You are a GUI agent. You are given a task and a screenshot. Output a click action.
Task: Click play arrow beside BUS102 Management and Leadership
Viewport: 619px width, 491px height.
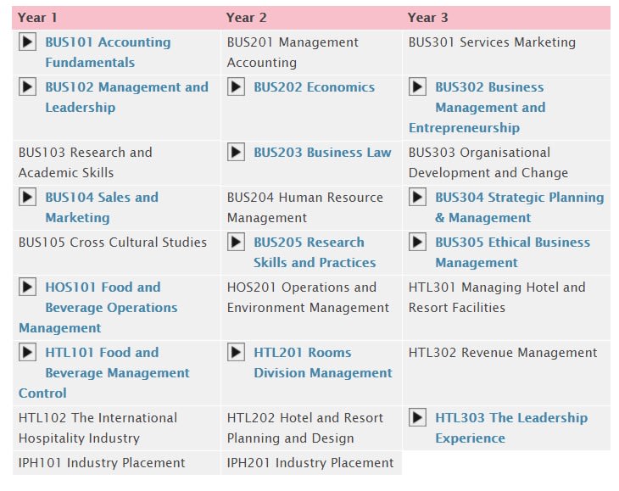click(x=28, y=86)
